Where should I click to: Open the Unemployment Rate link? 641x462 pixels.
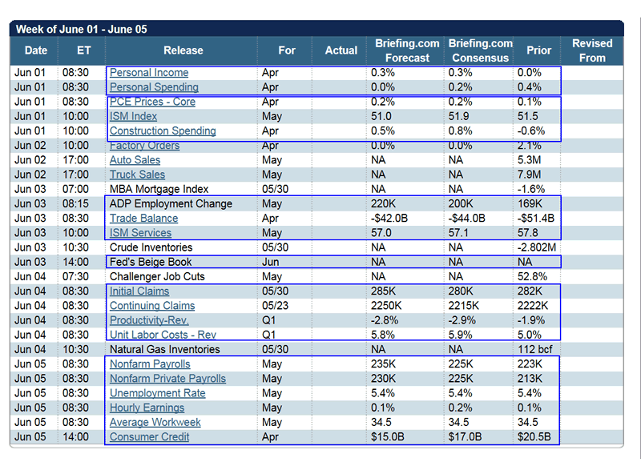[157, 393]
